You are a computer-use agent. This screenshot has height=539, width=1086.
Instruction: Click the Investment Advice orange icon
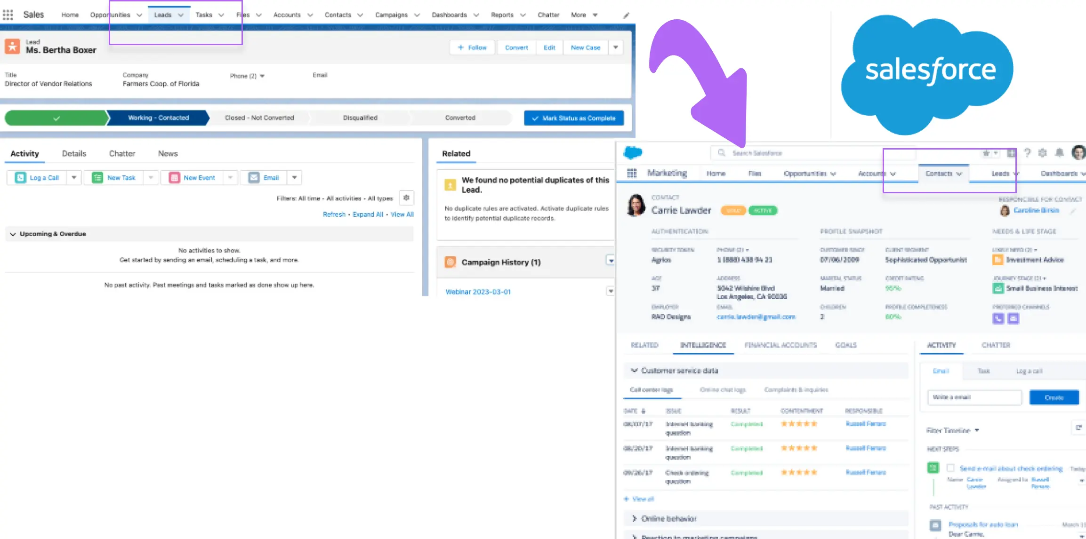(998, 260)
